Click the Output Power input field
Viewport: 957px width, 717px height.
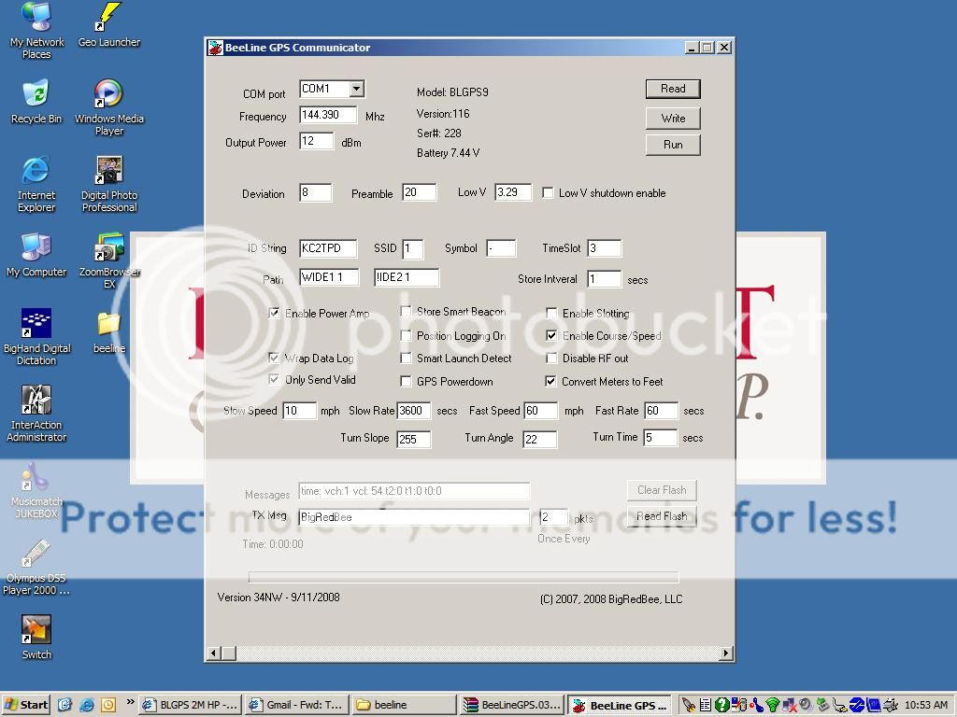316,142
